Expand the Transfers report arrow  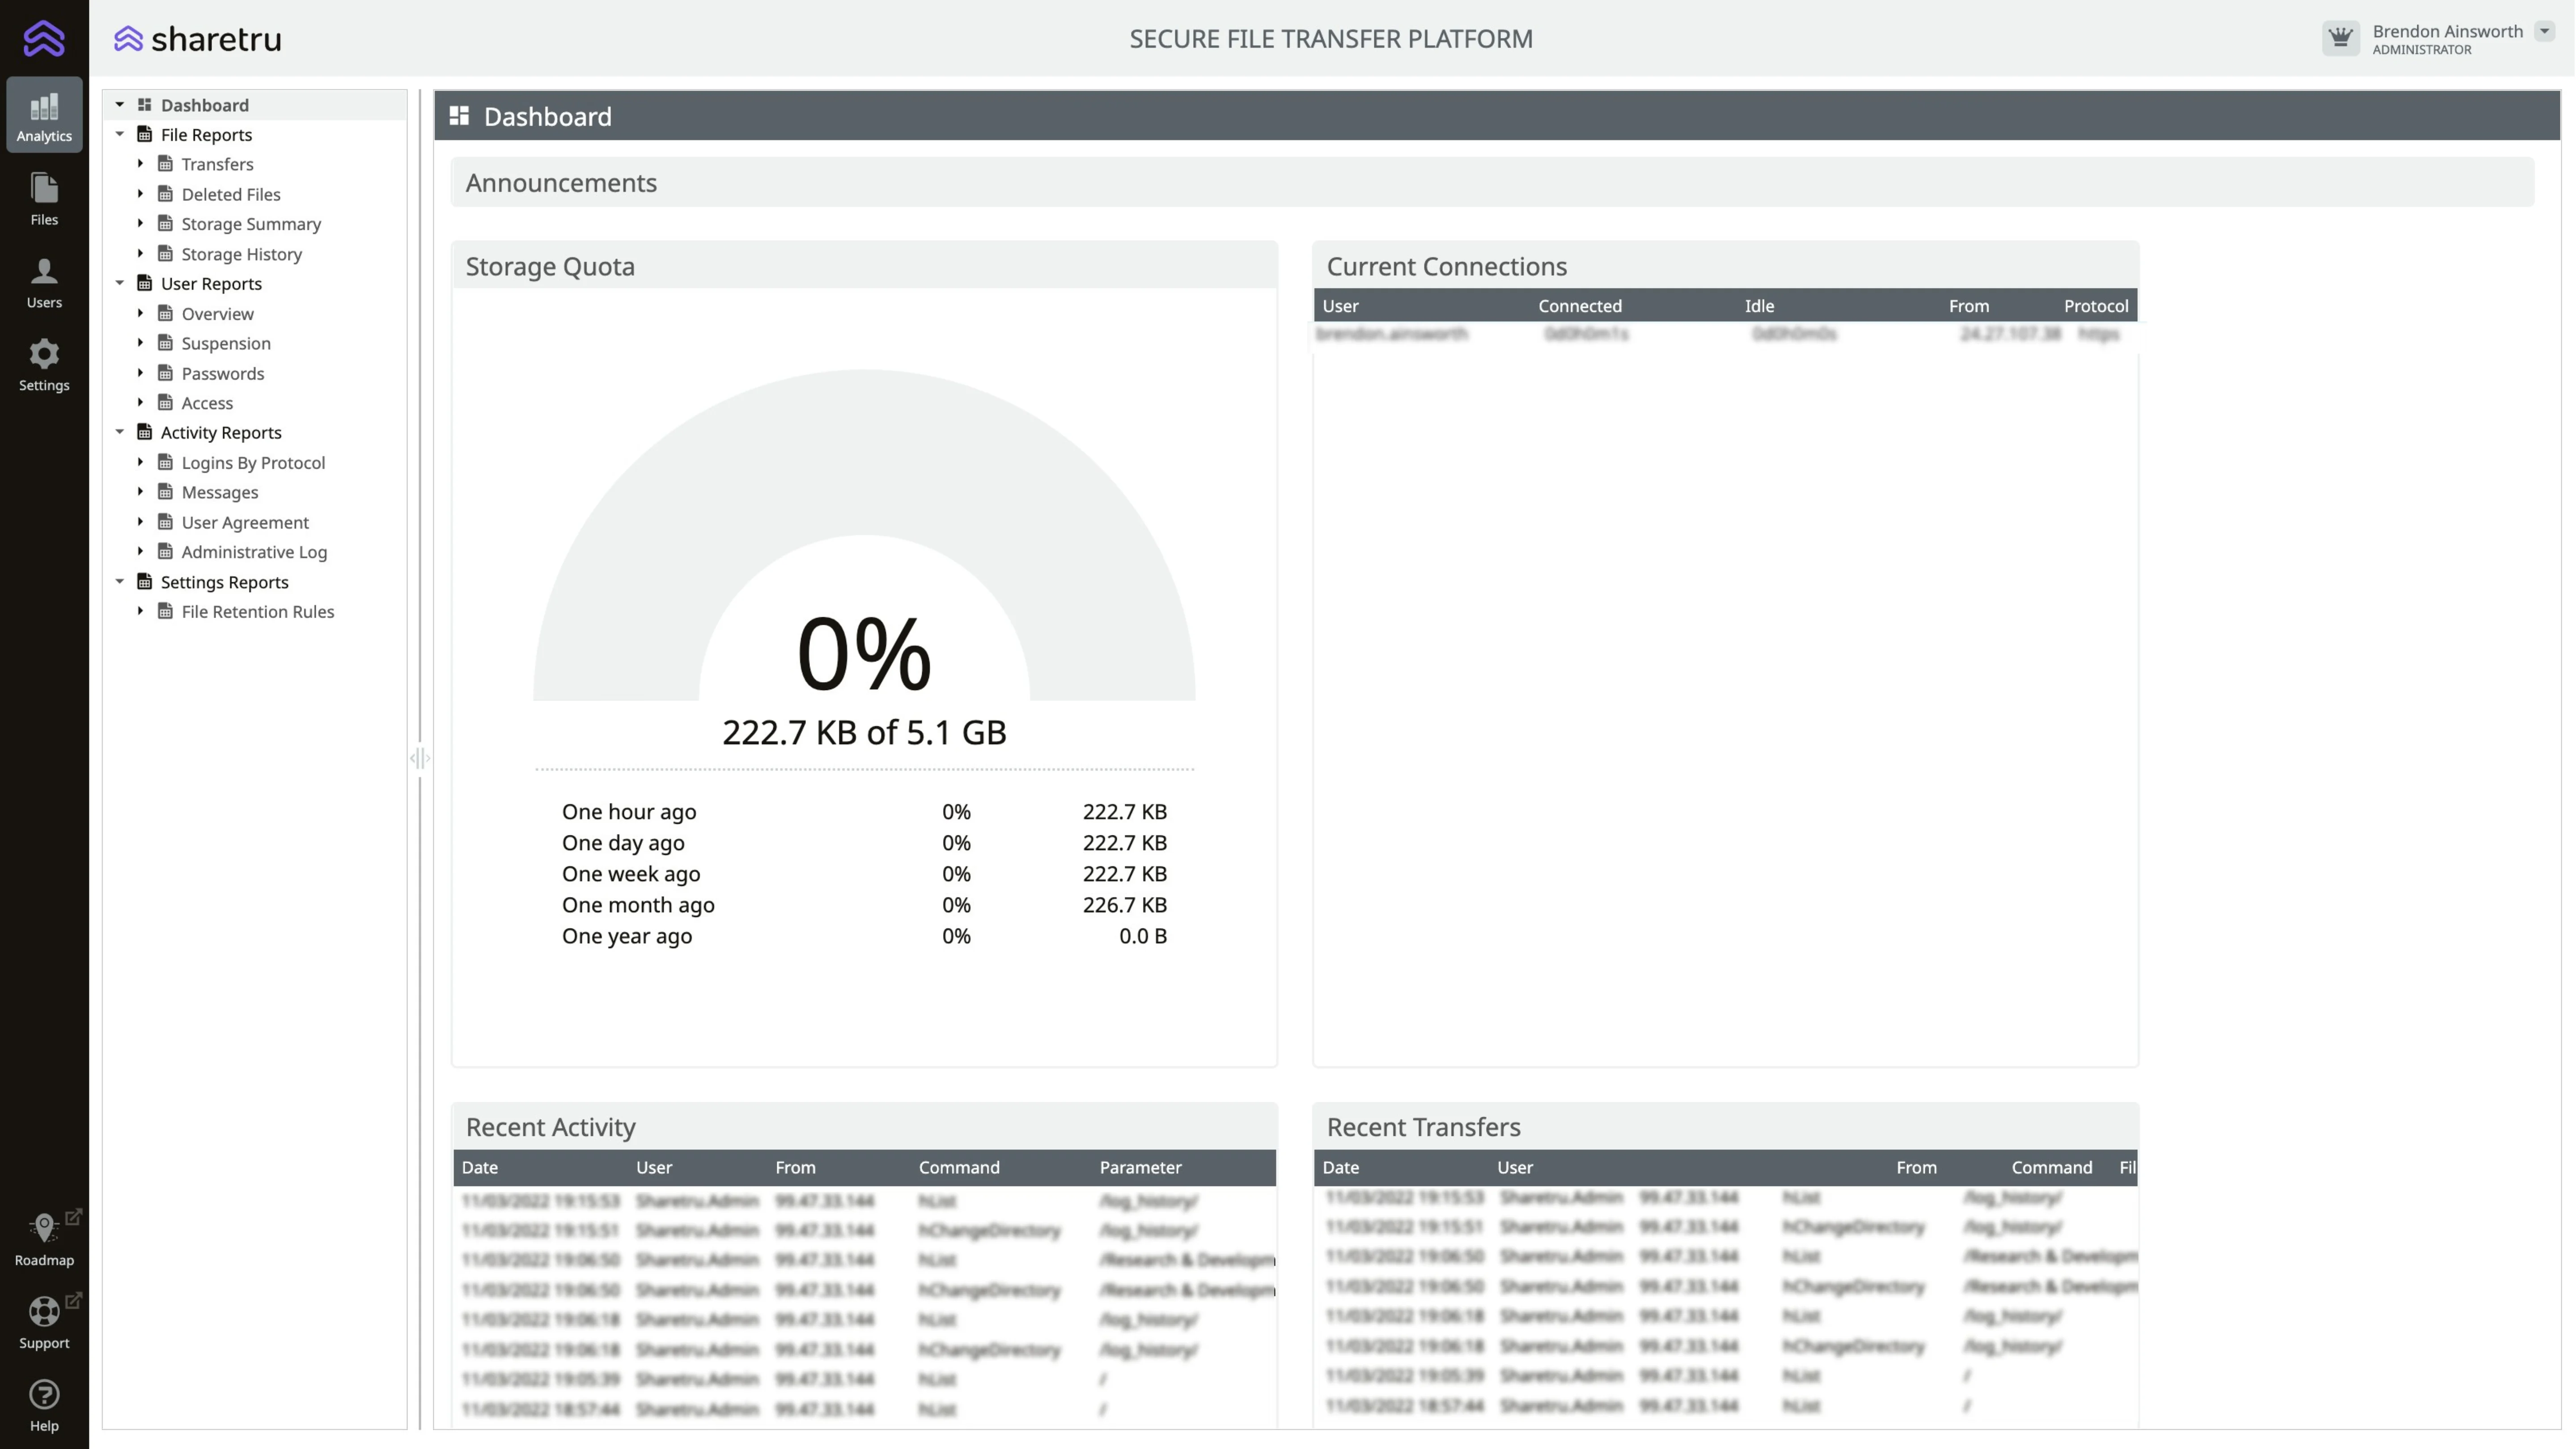(x=140, y=163)
